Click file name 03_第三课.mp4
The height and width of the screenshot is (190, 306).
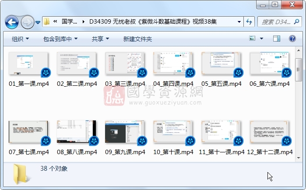(125, 84)
